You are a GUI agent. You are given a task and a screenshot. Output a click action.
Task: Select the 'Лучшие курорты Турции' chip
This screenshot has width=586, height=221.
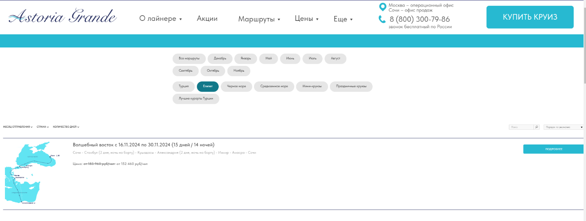coord(196,99)
